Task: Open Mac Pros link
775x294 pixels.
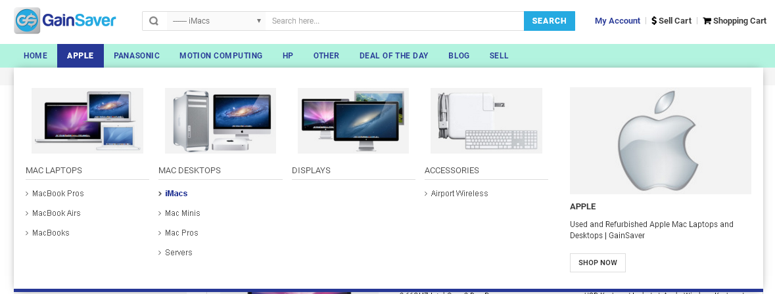Action: click(181, 233)
